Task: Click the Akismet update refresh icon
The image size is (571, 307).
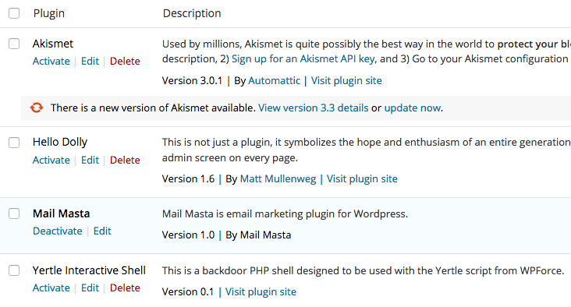Action: coord(37,108)
